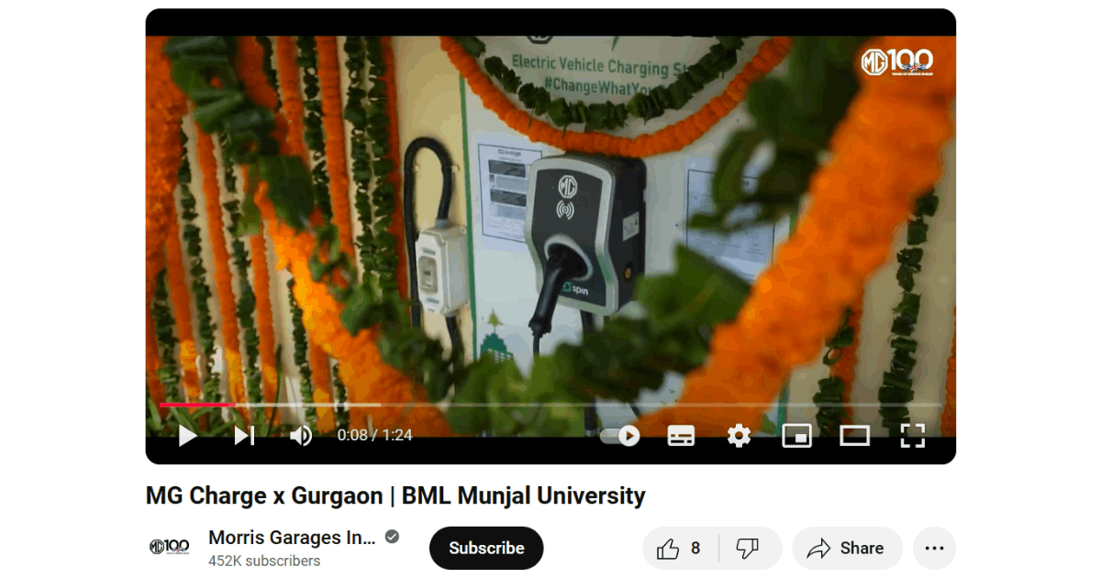Click the channel verified checkmark badge

[392, 538]
